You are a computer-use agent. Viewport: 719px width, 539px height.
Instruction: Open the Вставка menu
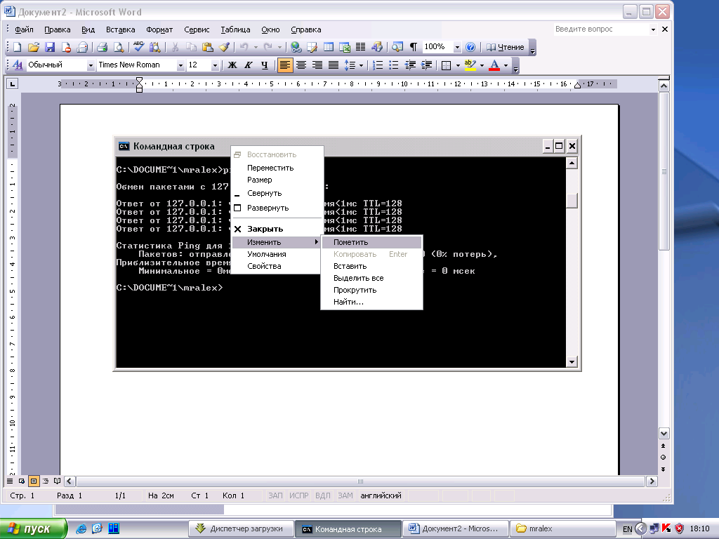120,29
